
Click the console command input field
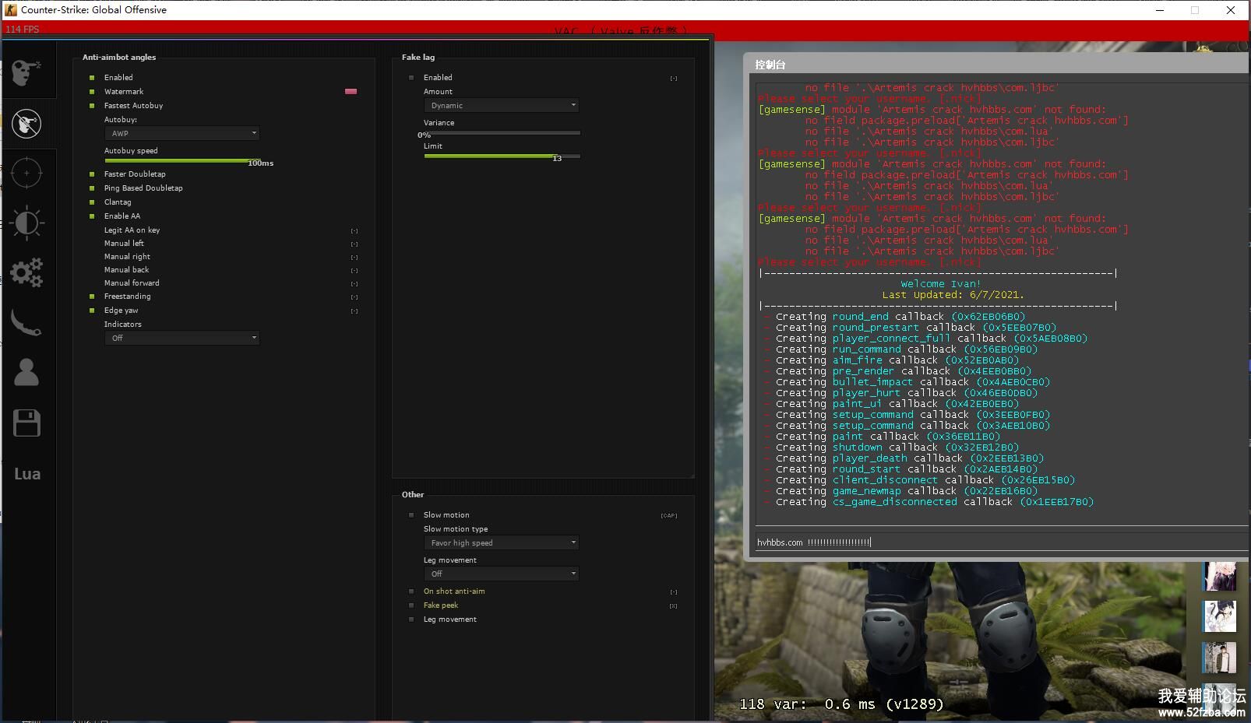(x=1001, y=542)
